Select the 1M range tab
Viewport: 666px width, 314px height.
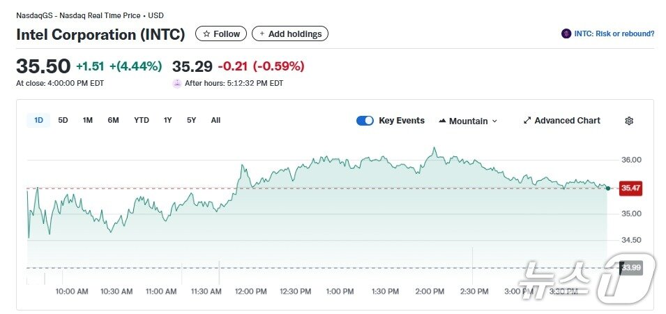coord(88,120)
